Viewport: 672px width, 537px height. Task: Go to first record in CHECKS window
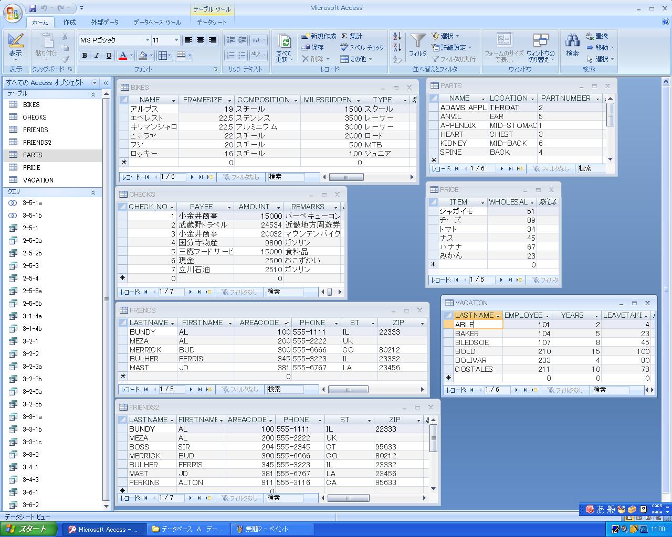(x=144, y=292)
